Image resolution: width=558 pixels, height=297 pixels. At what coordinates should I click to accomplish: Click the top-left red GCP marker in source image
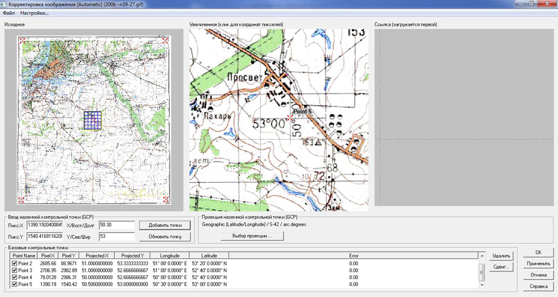(22, 41)
